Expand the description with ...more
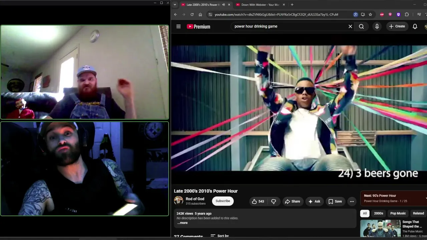This screenshot has width=427, height=240. pos(182,223)
